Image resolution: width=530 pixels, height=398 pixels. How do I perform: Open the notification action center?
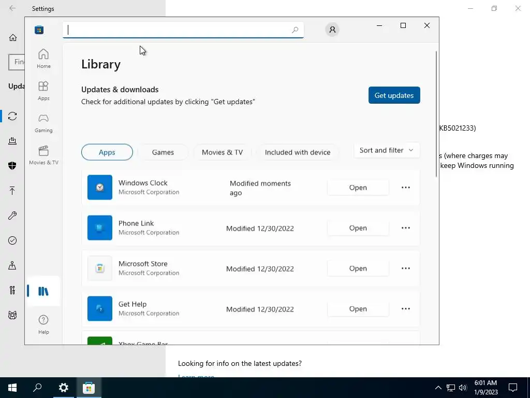(x=513, y=388)
